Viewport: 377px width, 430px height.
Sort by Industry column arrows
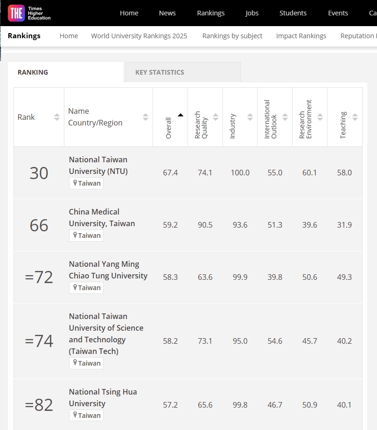(250, 117)
